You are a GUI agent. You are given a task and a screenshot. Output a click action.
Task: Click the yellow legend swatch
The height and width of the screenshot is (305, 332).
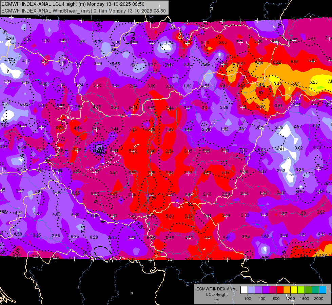[x=294, y=290]
